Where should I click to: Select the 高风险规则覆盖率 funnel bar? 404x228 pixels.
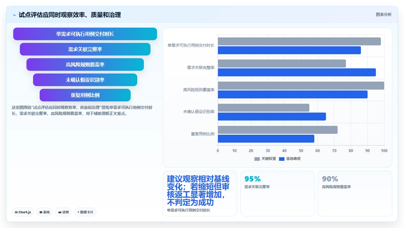85,64
